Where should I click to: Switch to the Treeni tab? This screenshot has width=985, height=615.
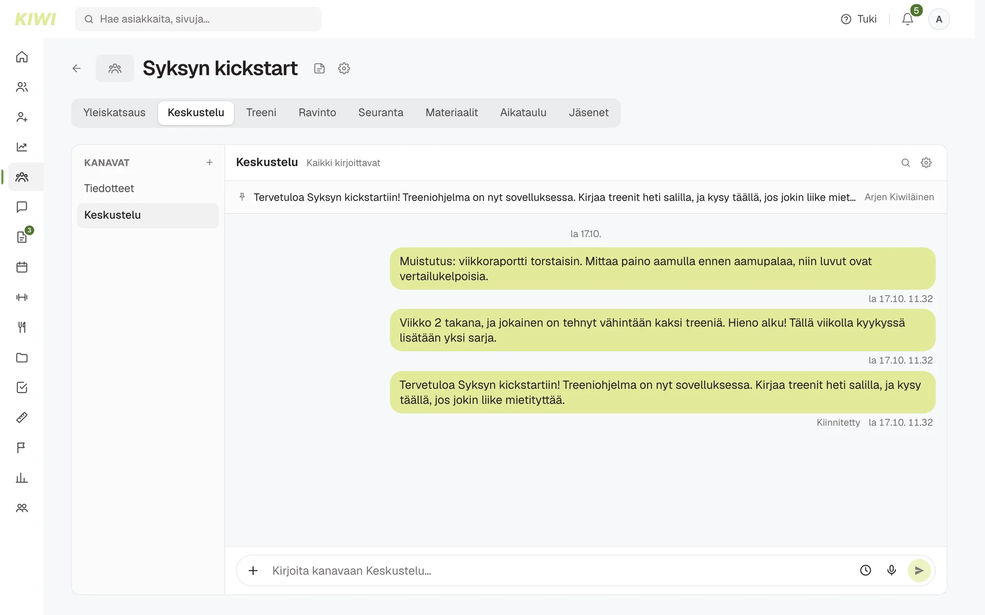(261, 113)
